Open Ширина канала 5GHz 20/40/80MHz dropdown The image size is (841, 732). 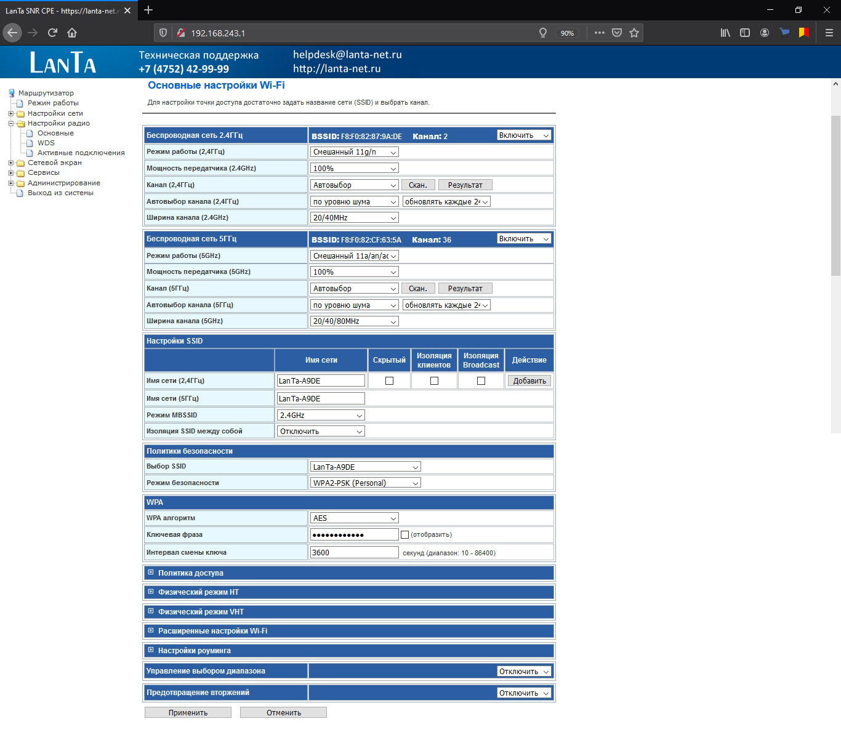click(x=355, y=321)
